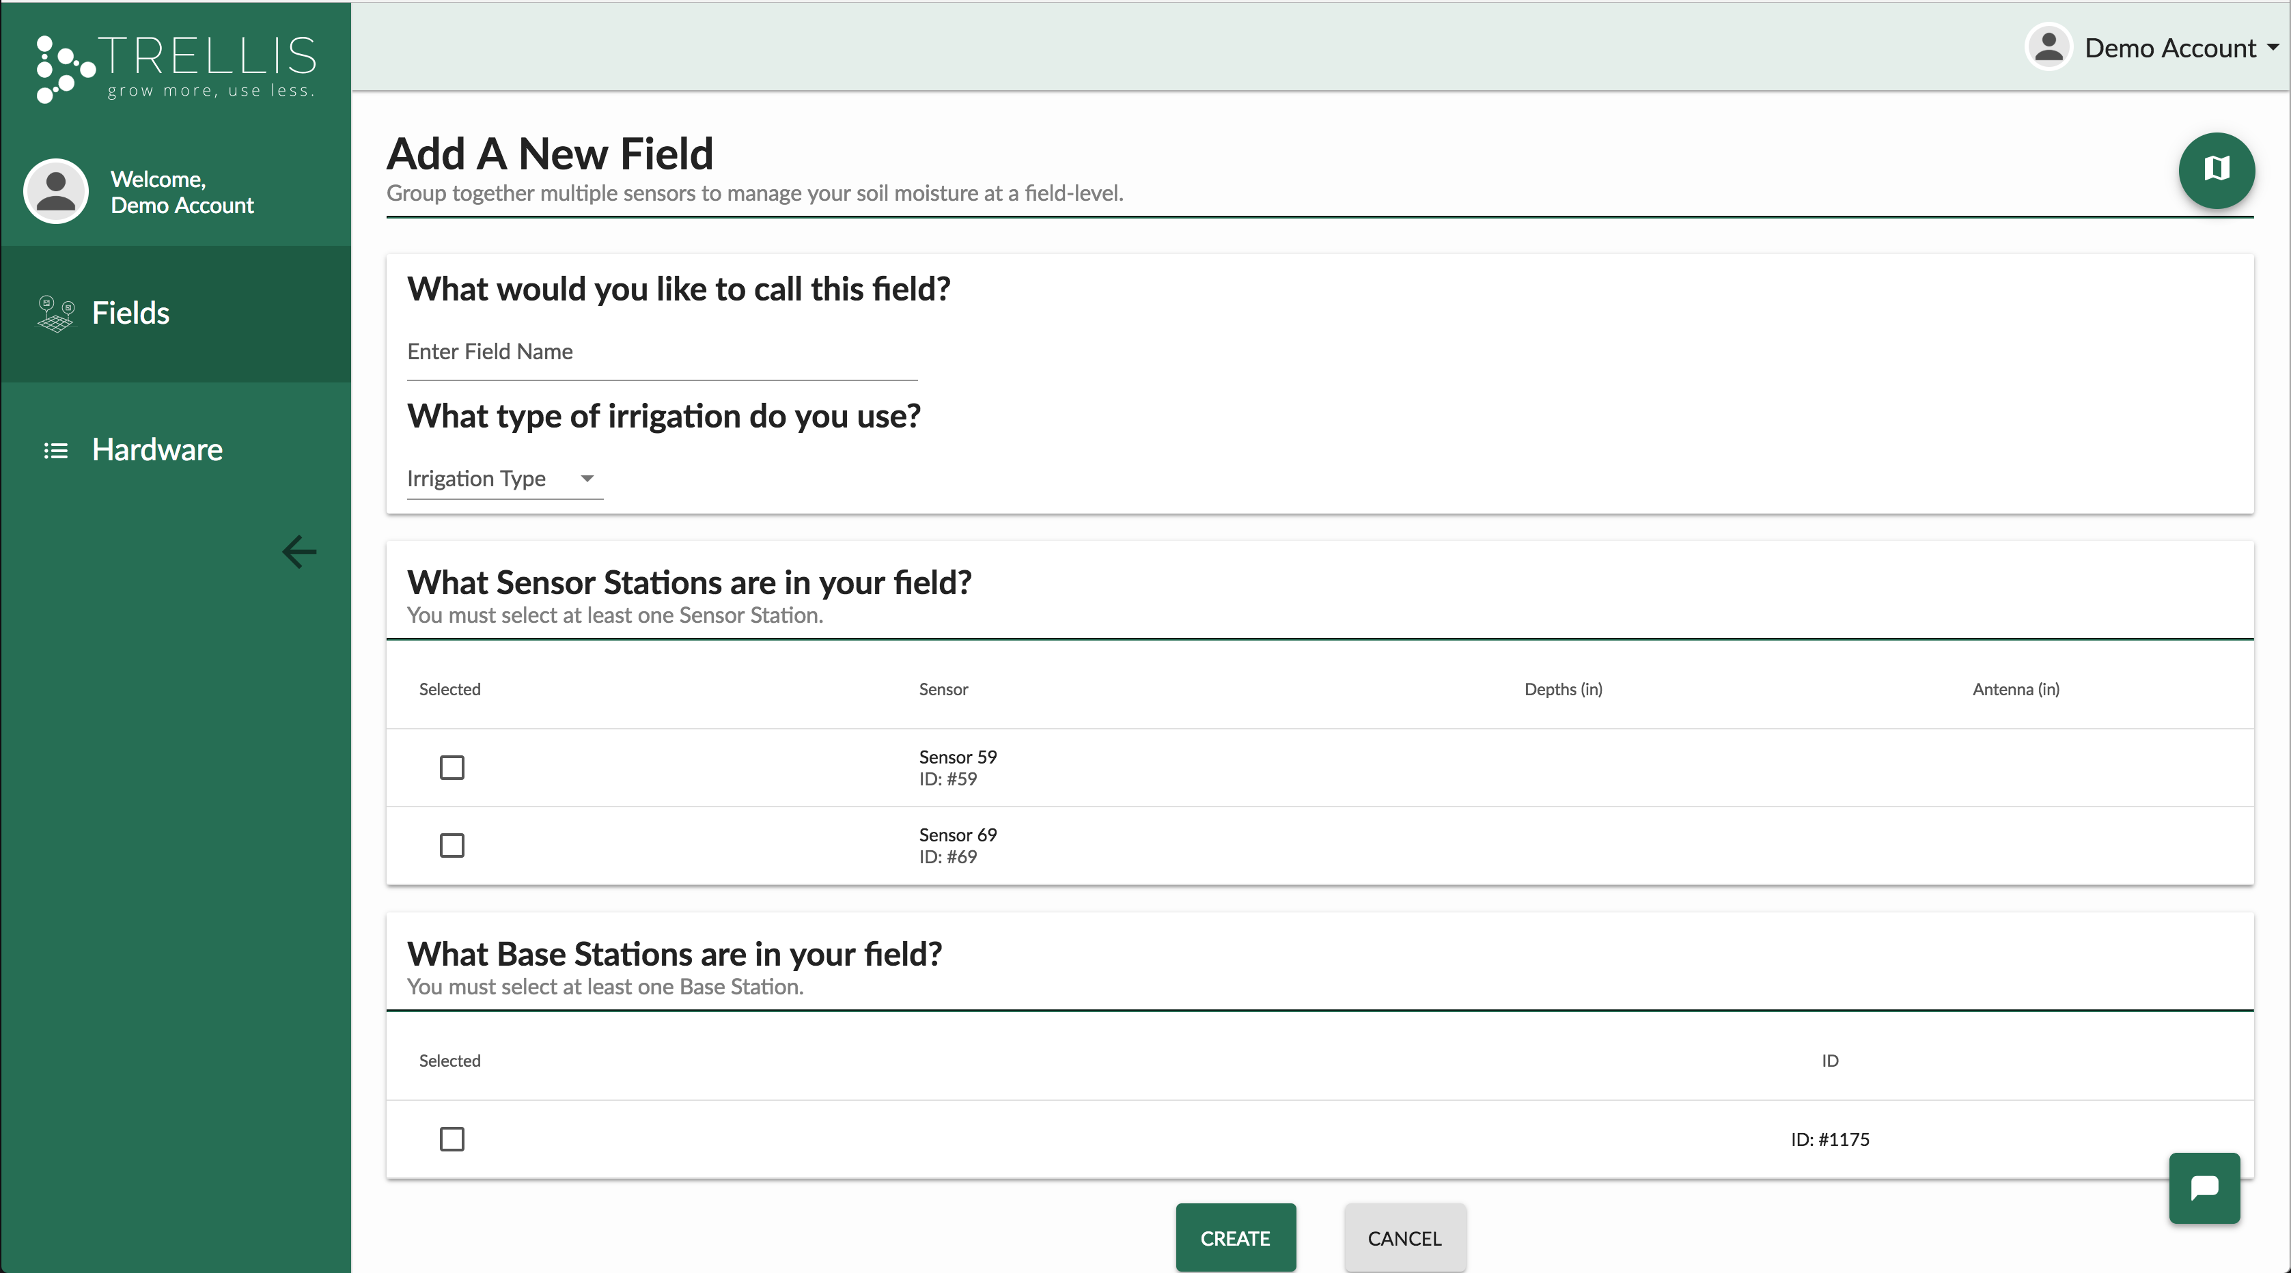Select the Sensor 69 checkbox
The height and width of the screenshot is (1273, 2291).
452,845
